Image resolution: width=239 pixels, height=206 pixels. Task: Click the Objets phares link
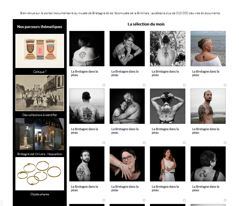pos(40,194)
